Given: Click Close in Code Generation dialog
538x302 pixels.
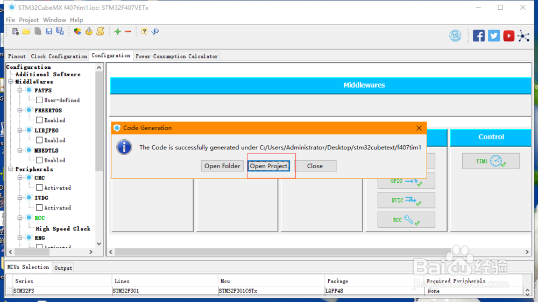Looking at the screenshot, I should pos(315,166).
